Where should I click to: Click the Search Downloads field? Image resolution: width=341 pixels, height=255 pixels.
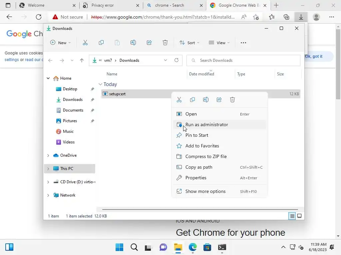[x=243, y=60]
